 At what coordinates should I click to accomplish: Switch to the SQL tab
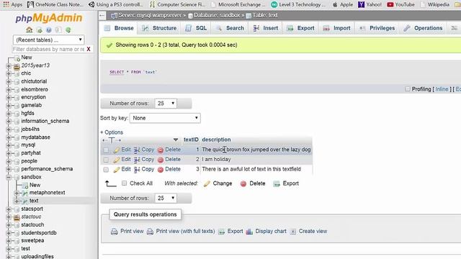[x=196, y=28]
